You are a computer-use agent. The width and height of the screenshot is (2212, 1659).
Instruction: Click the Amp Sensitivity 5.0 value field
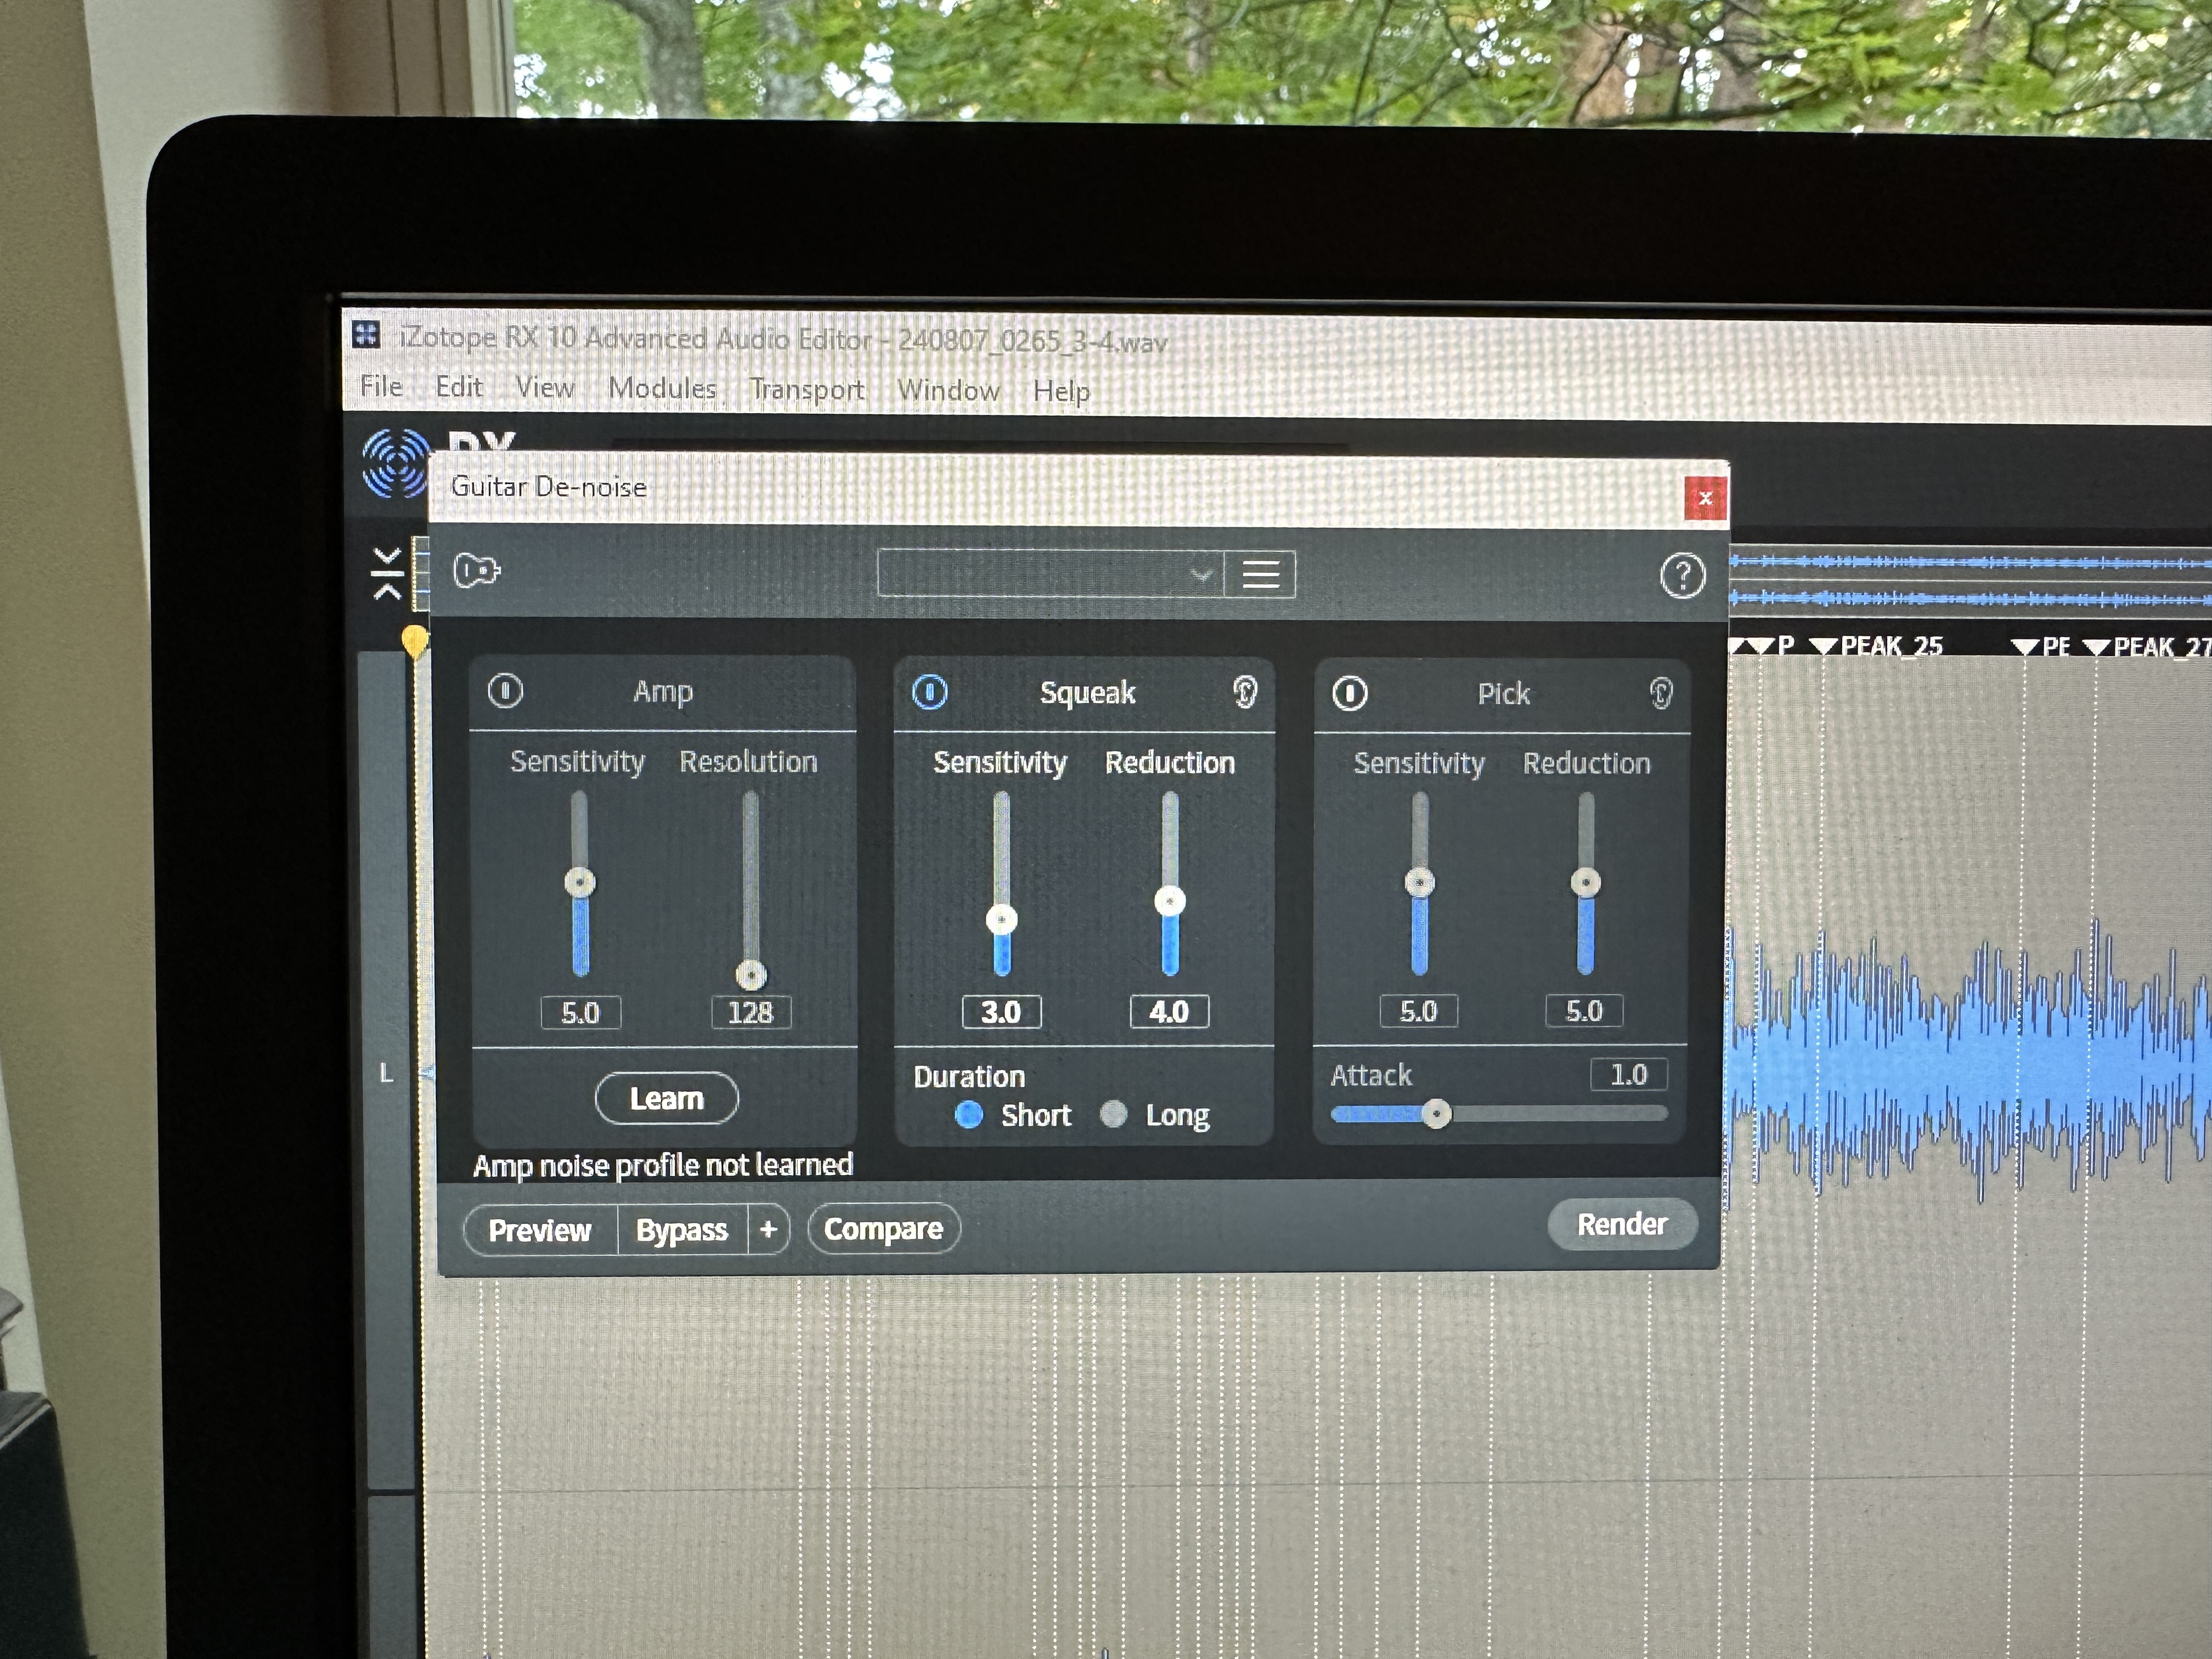coord(580,1013)
